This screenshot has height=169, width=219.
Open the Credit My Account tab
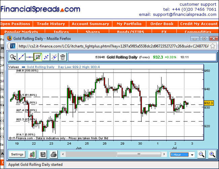pos(199,24)
